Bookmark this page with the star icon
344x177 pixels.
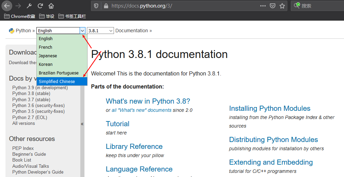(282, 6)
